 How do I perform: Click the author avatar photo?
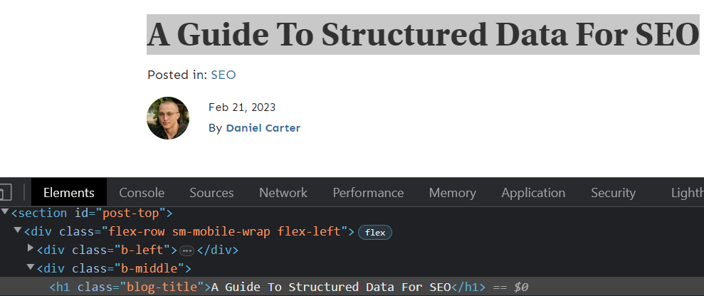(x=168, y=118)
